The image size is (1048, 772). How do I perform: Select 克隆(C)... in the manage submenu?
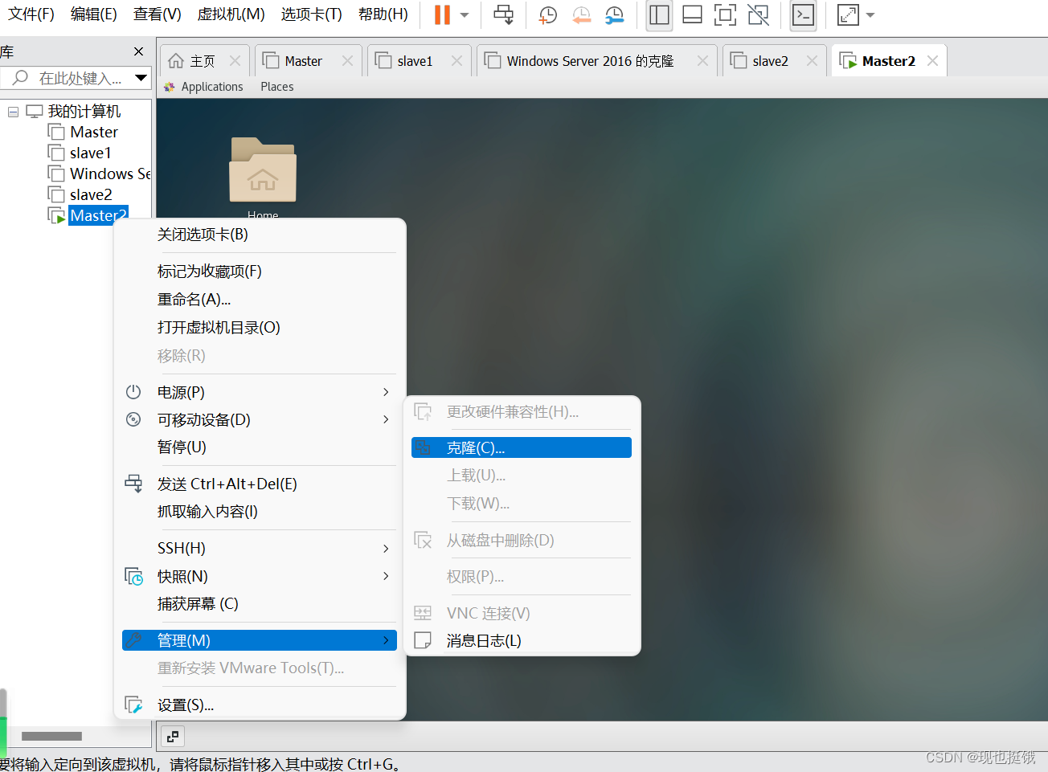tap(522, 447)
